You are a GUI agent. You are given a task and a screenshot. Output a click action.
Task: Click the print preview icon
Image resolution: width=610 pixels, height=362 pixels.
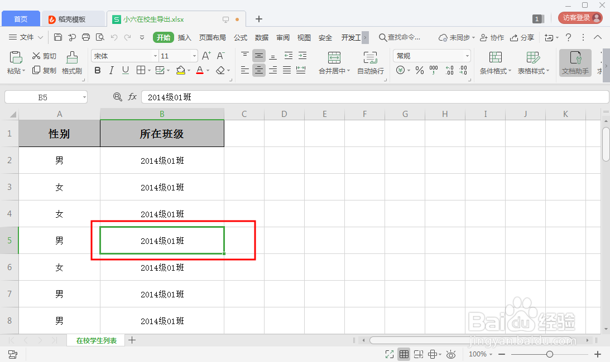pyautogui.click(x=100, y=37)
